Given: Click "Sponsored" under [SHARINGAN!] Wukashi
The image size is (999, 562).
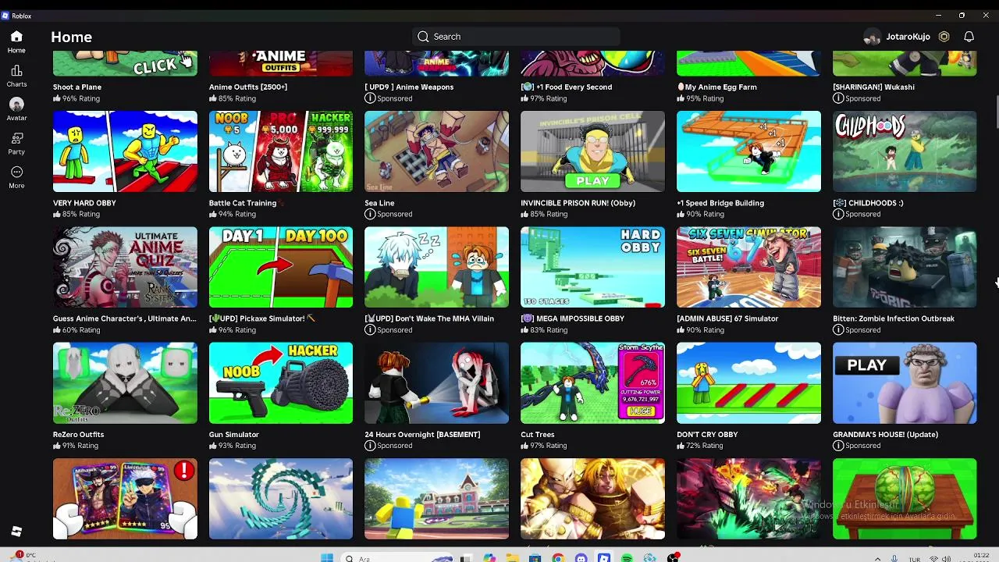Looking at the screenshot, I should pyautogui.click(x=862, y=98).
